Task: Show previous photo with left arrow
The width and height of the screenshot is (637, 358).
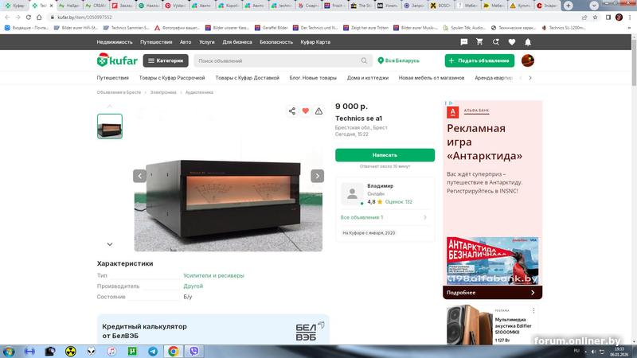Action: coord(140,176)
